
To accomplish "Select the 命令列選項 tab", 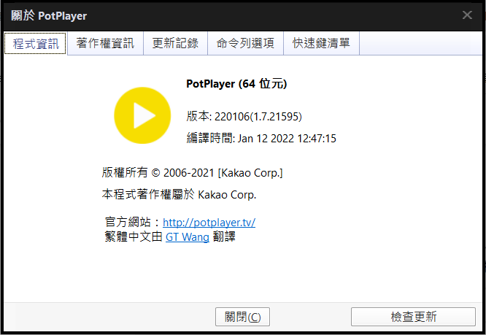I will pos(245,43).
